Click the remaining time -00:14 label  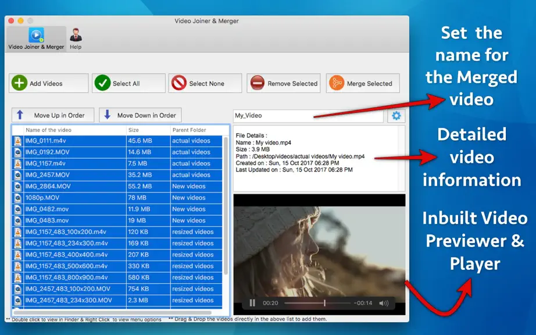[363, 303]
